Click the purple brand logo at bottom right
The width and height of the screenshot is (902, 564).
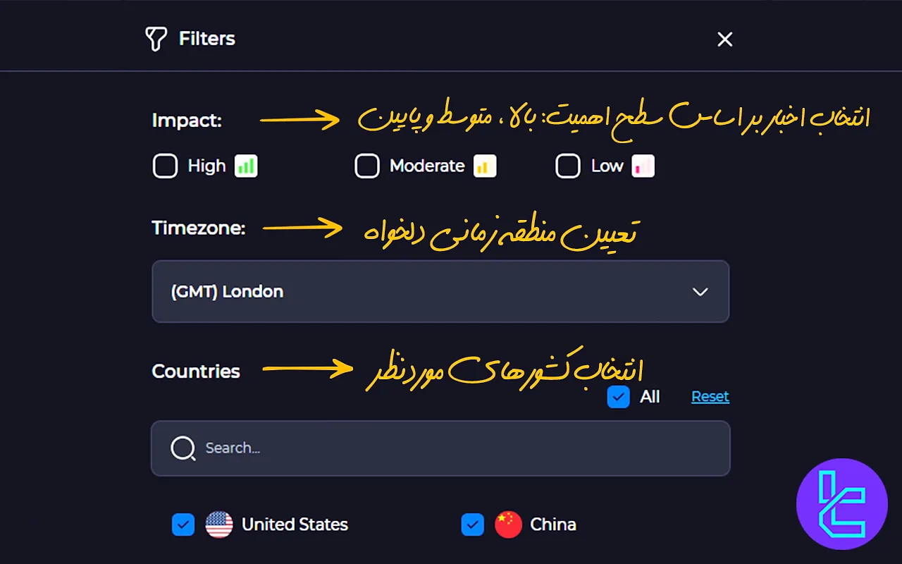pyautogui.click(x=842, y=503)
